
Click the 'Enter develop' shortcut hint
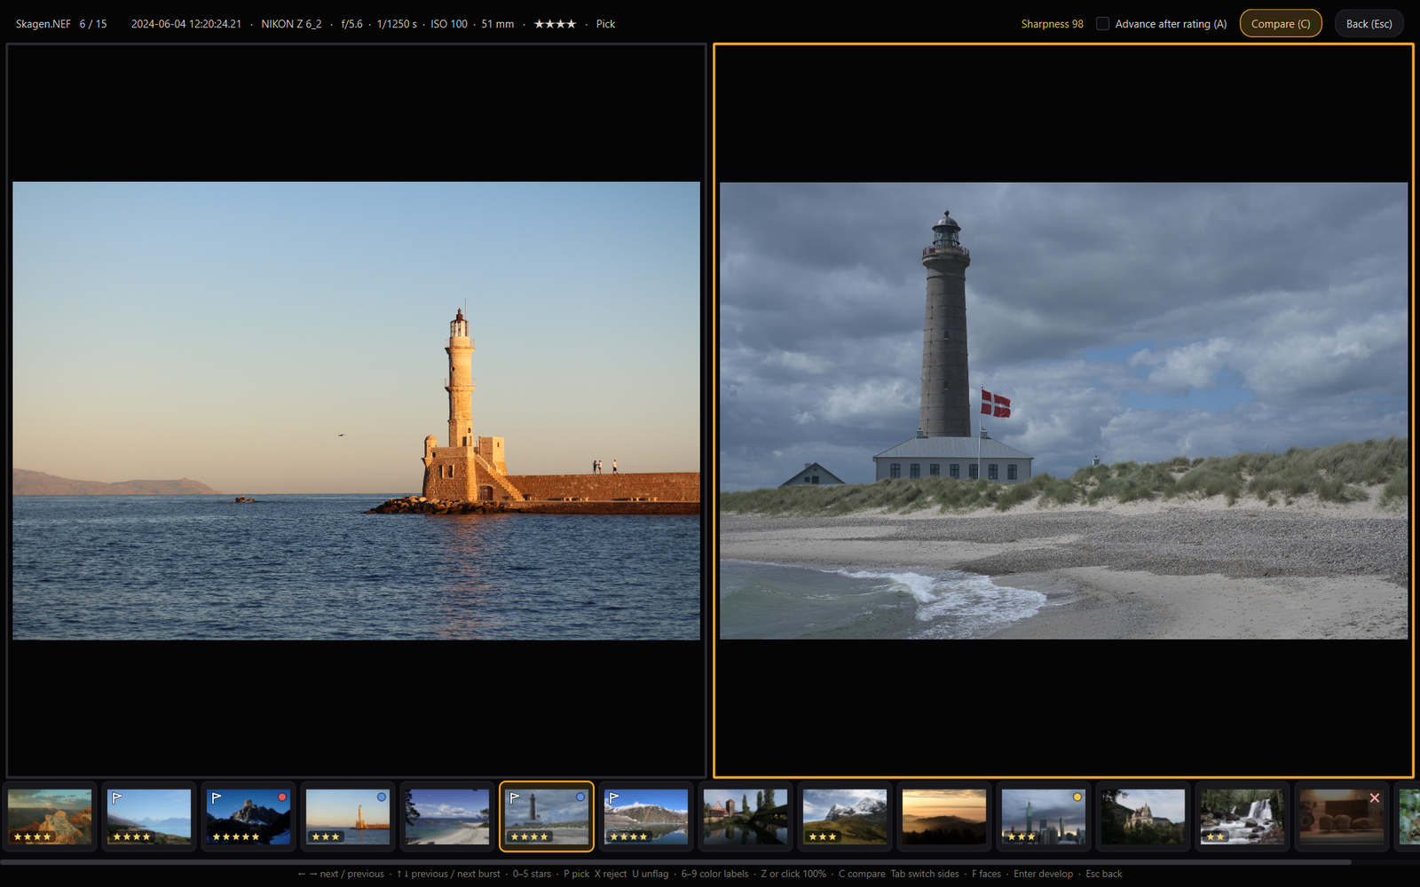[1043, 874]
